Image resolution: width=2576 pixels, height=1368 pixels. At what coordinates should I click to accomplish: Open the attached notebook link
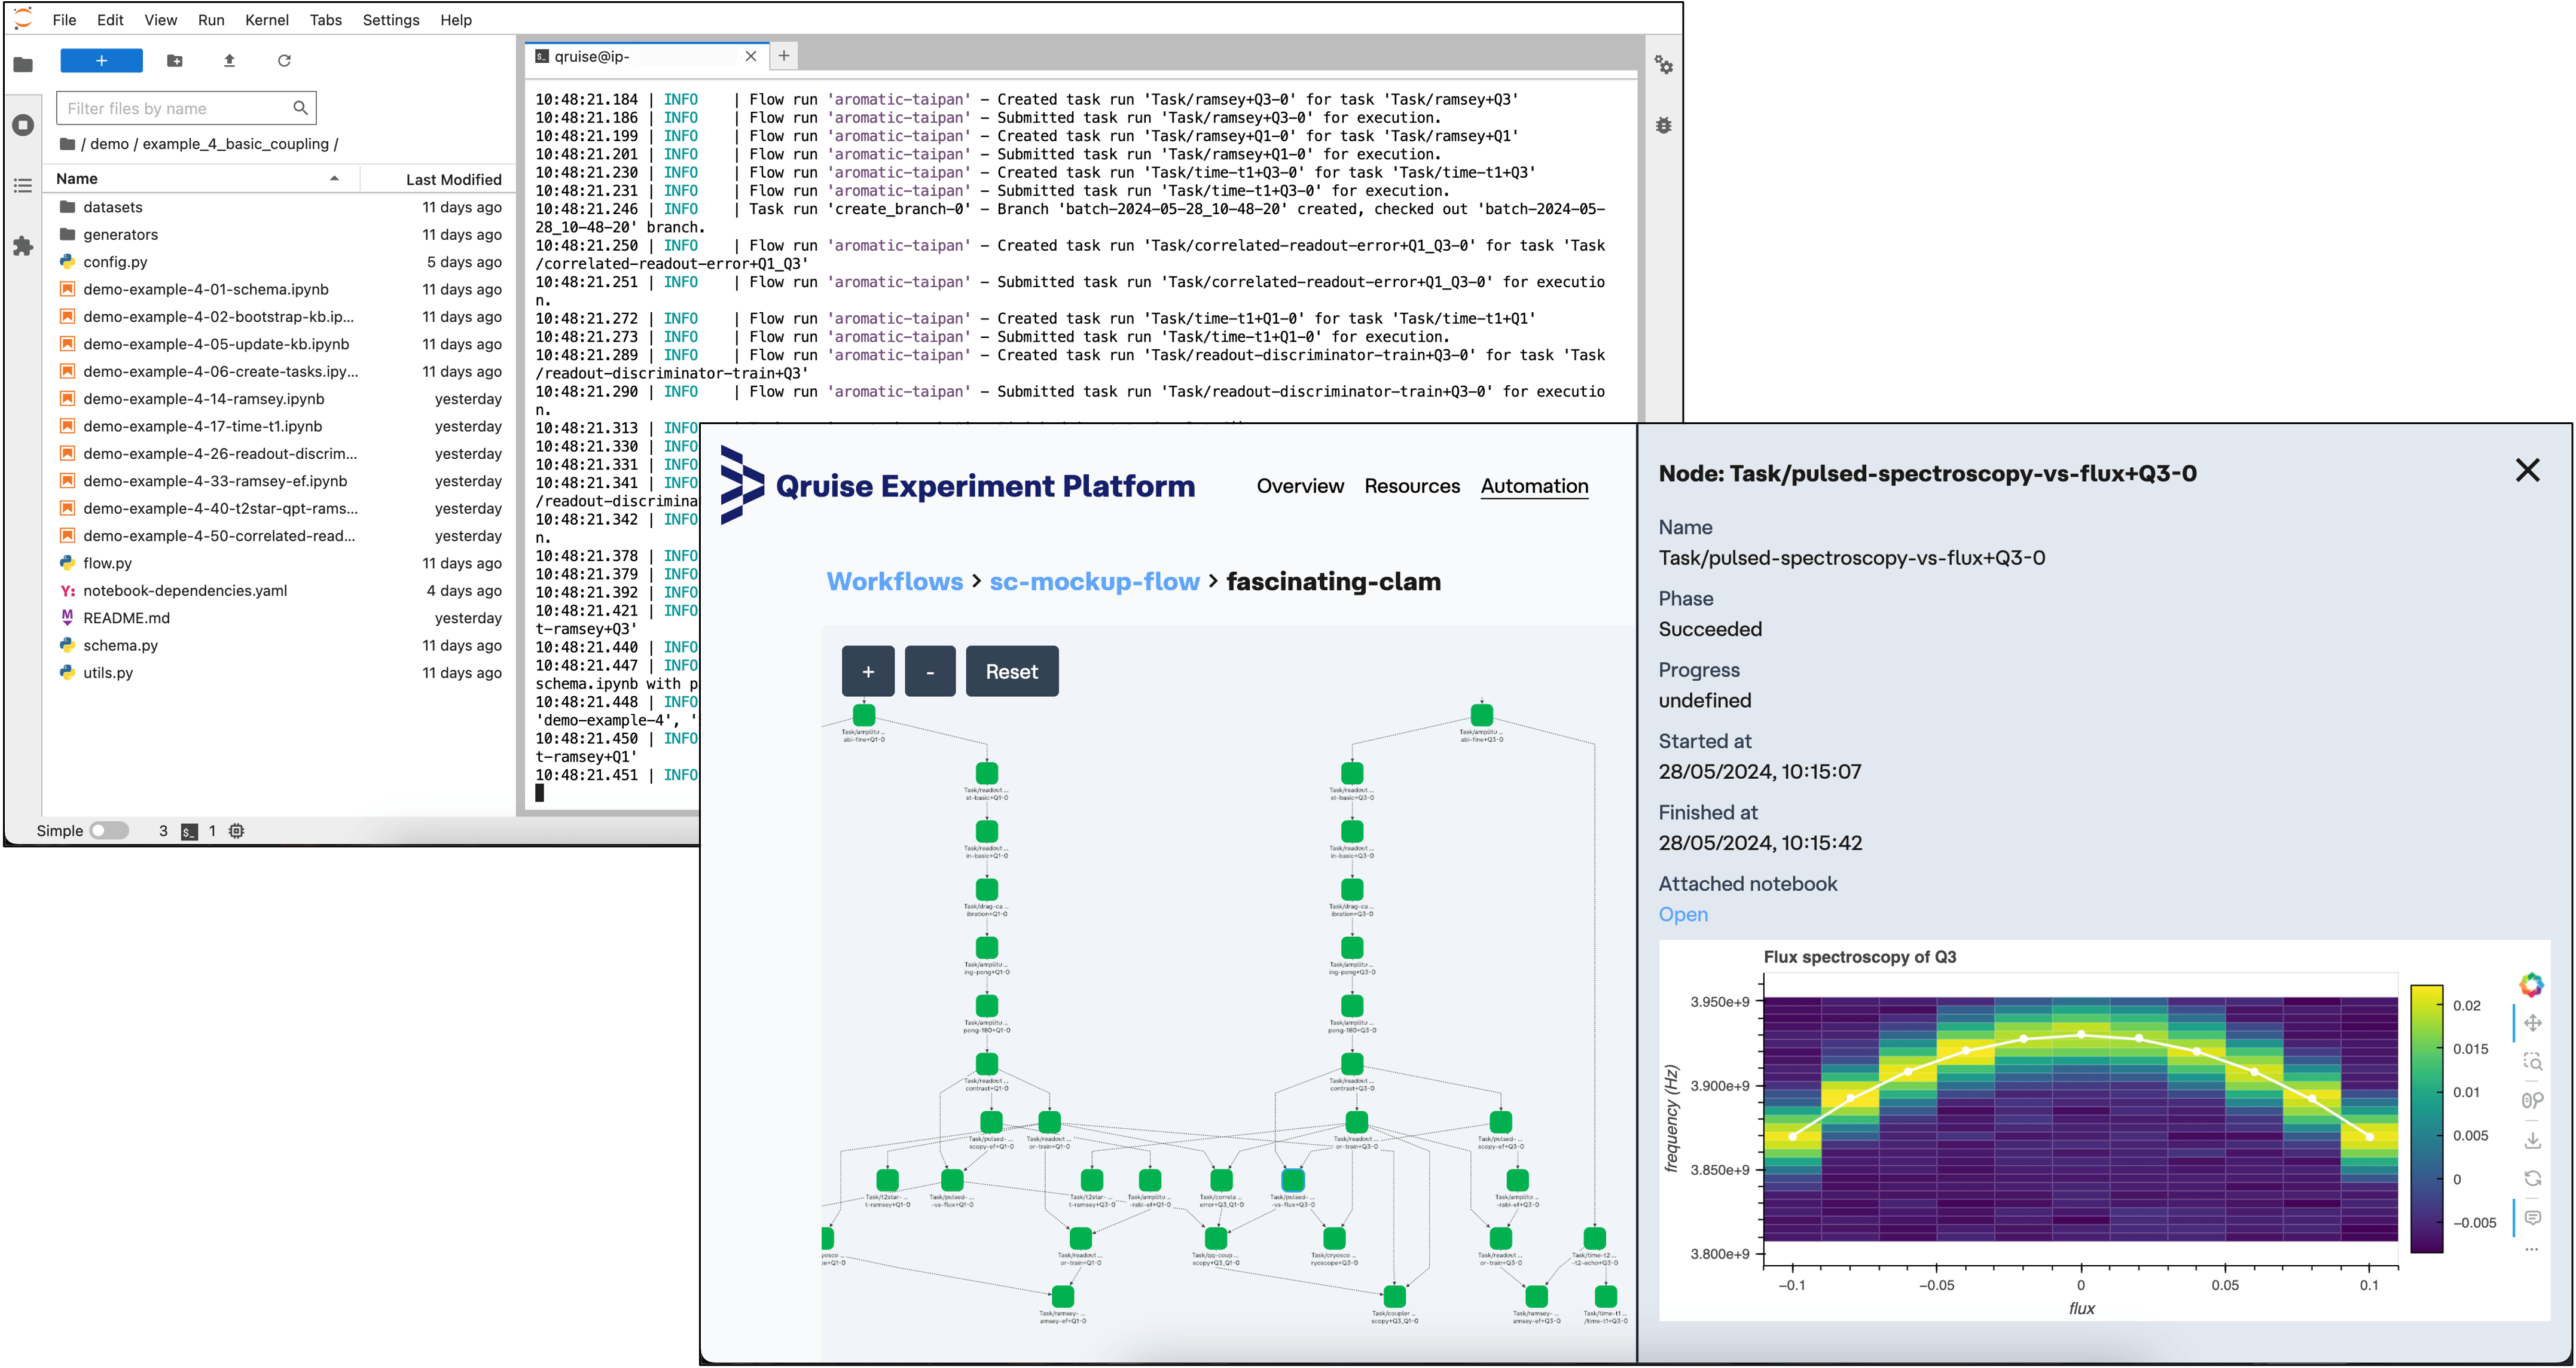click(1683, 914)
